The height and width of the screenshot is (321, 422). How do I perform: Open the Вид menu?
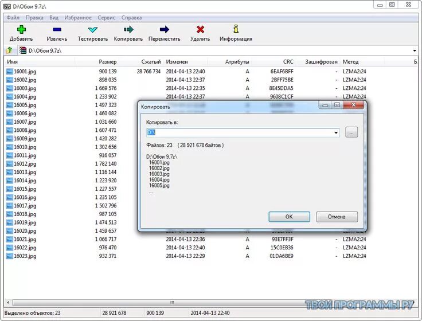point(54,18)
